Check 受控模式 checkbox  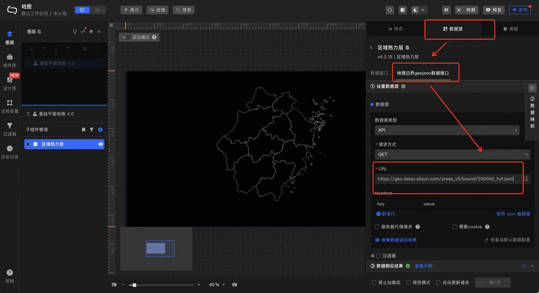[408, 283]
